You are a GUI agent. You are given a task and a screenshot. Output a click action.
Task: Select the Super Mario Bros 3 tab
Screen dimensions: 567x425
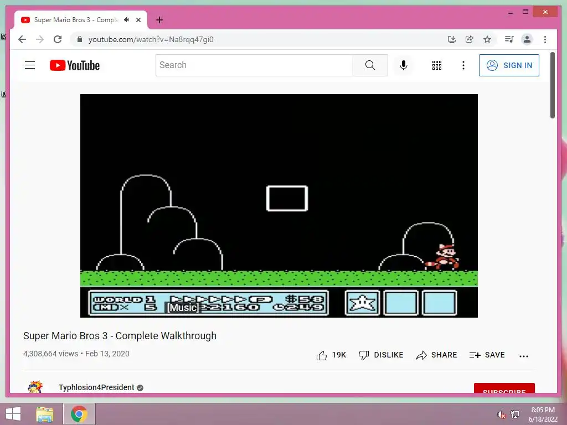(x=81, y=20)
